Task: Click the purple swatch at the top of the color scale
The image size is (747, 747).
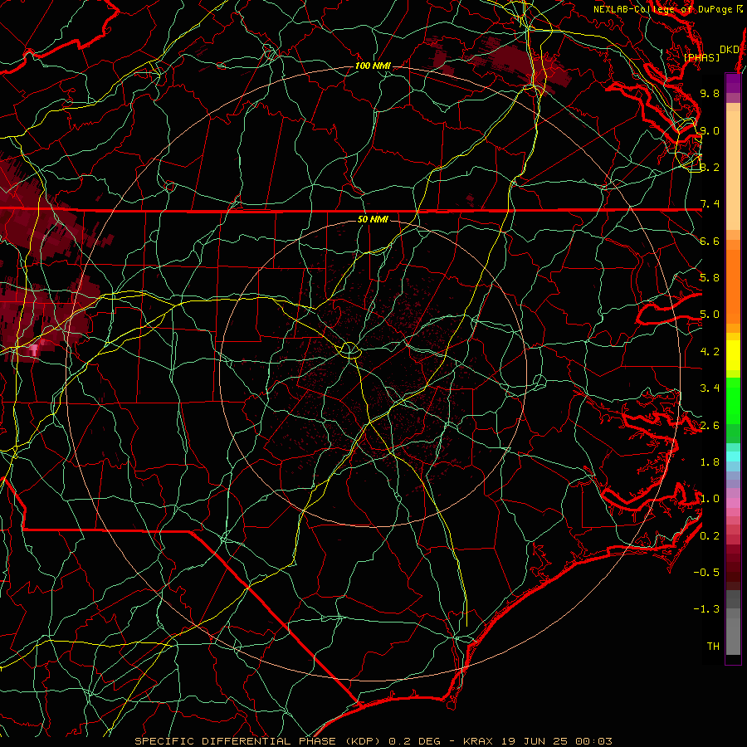Action: pos(733,83)
